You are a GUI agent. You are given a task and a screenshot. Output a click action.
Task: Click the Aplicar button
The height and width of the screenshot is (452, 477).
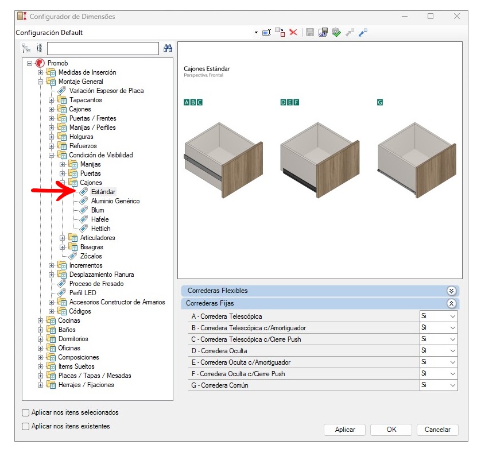pos(344,430)
